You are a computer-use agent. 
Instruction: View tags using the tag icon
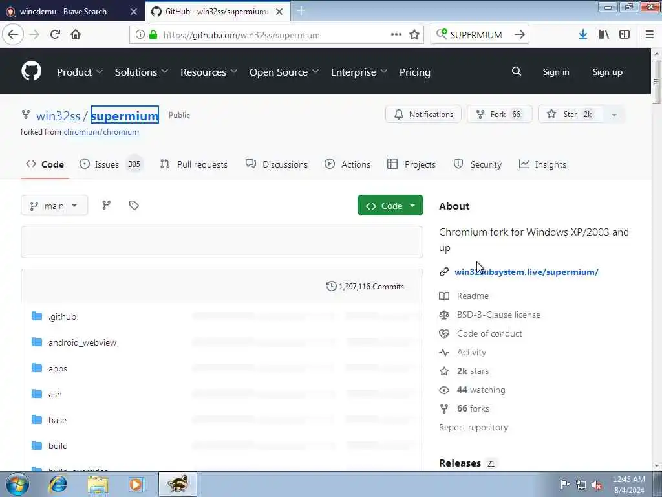[134, 205]
